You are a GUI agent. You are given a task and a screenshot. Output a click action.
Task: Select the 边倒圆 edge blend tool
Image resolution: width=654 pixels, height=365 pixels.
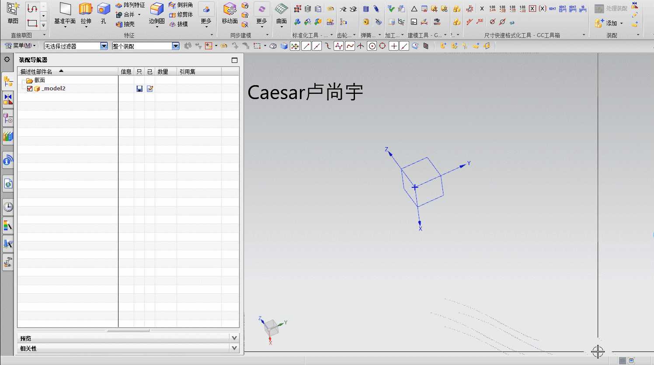point(157,14)
